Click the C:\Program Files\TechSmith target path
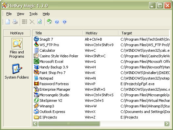Image resolution: width=173 pixels, height=130 pixels. click(145, 39)
